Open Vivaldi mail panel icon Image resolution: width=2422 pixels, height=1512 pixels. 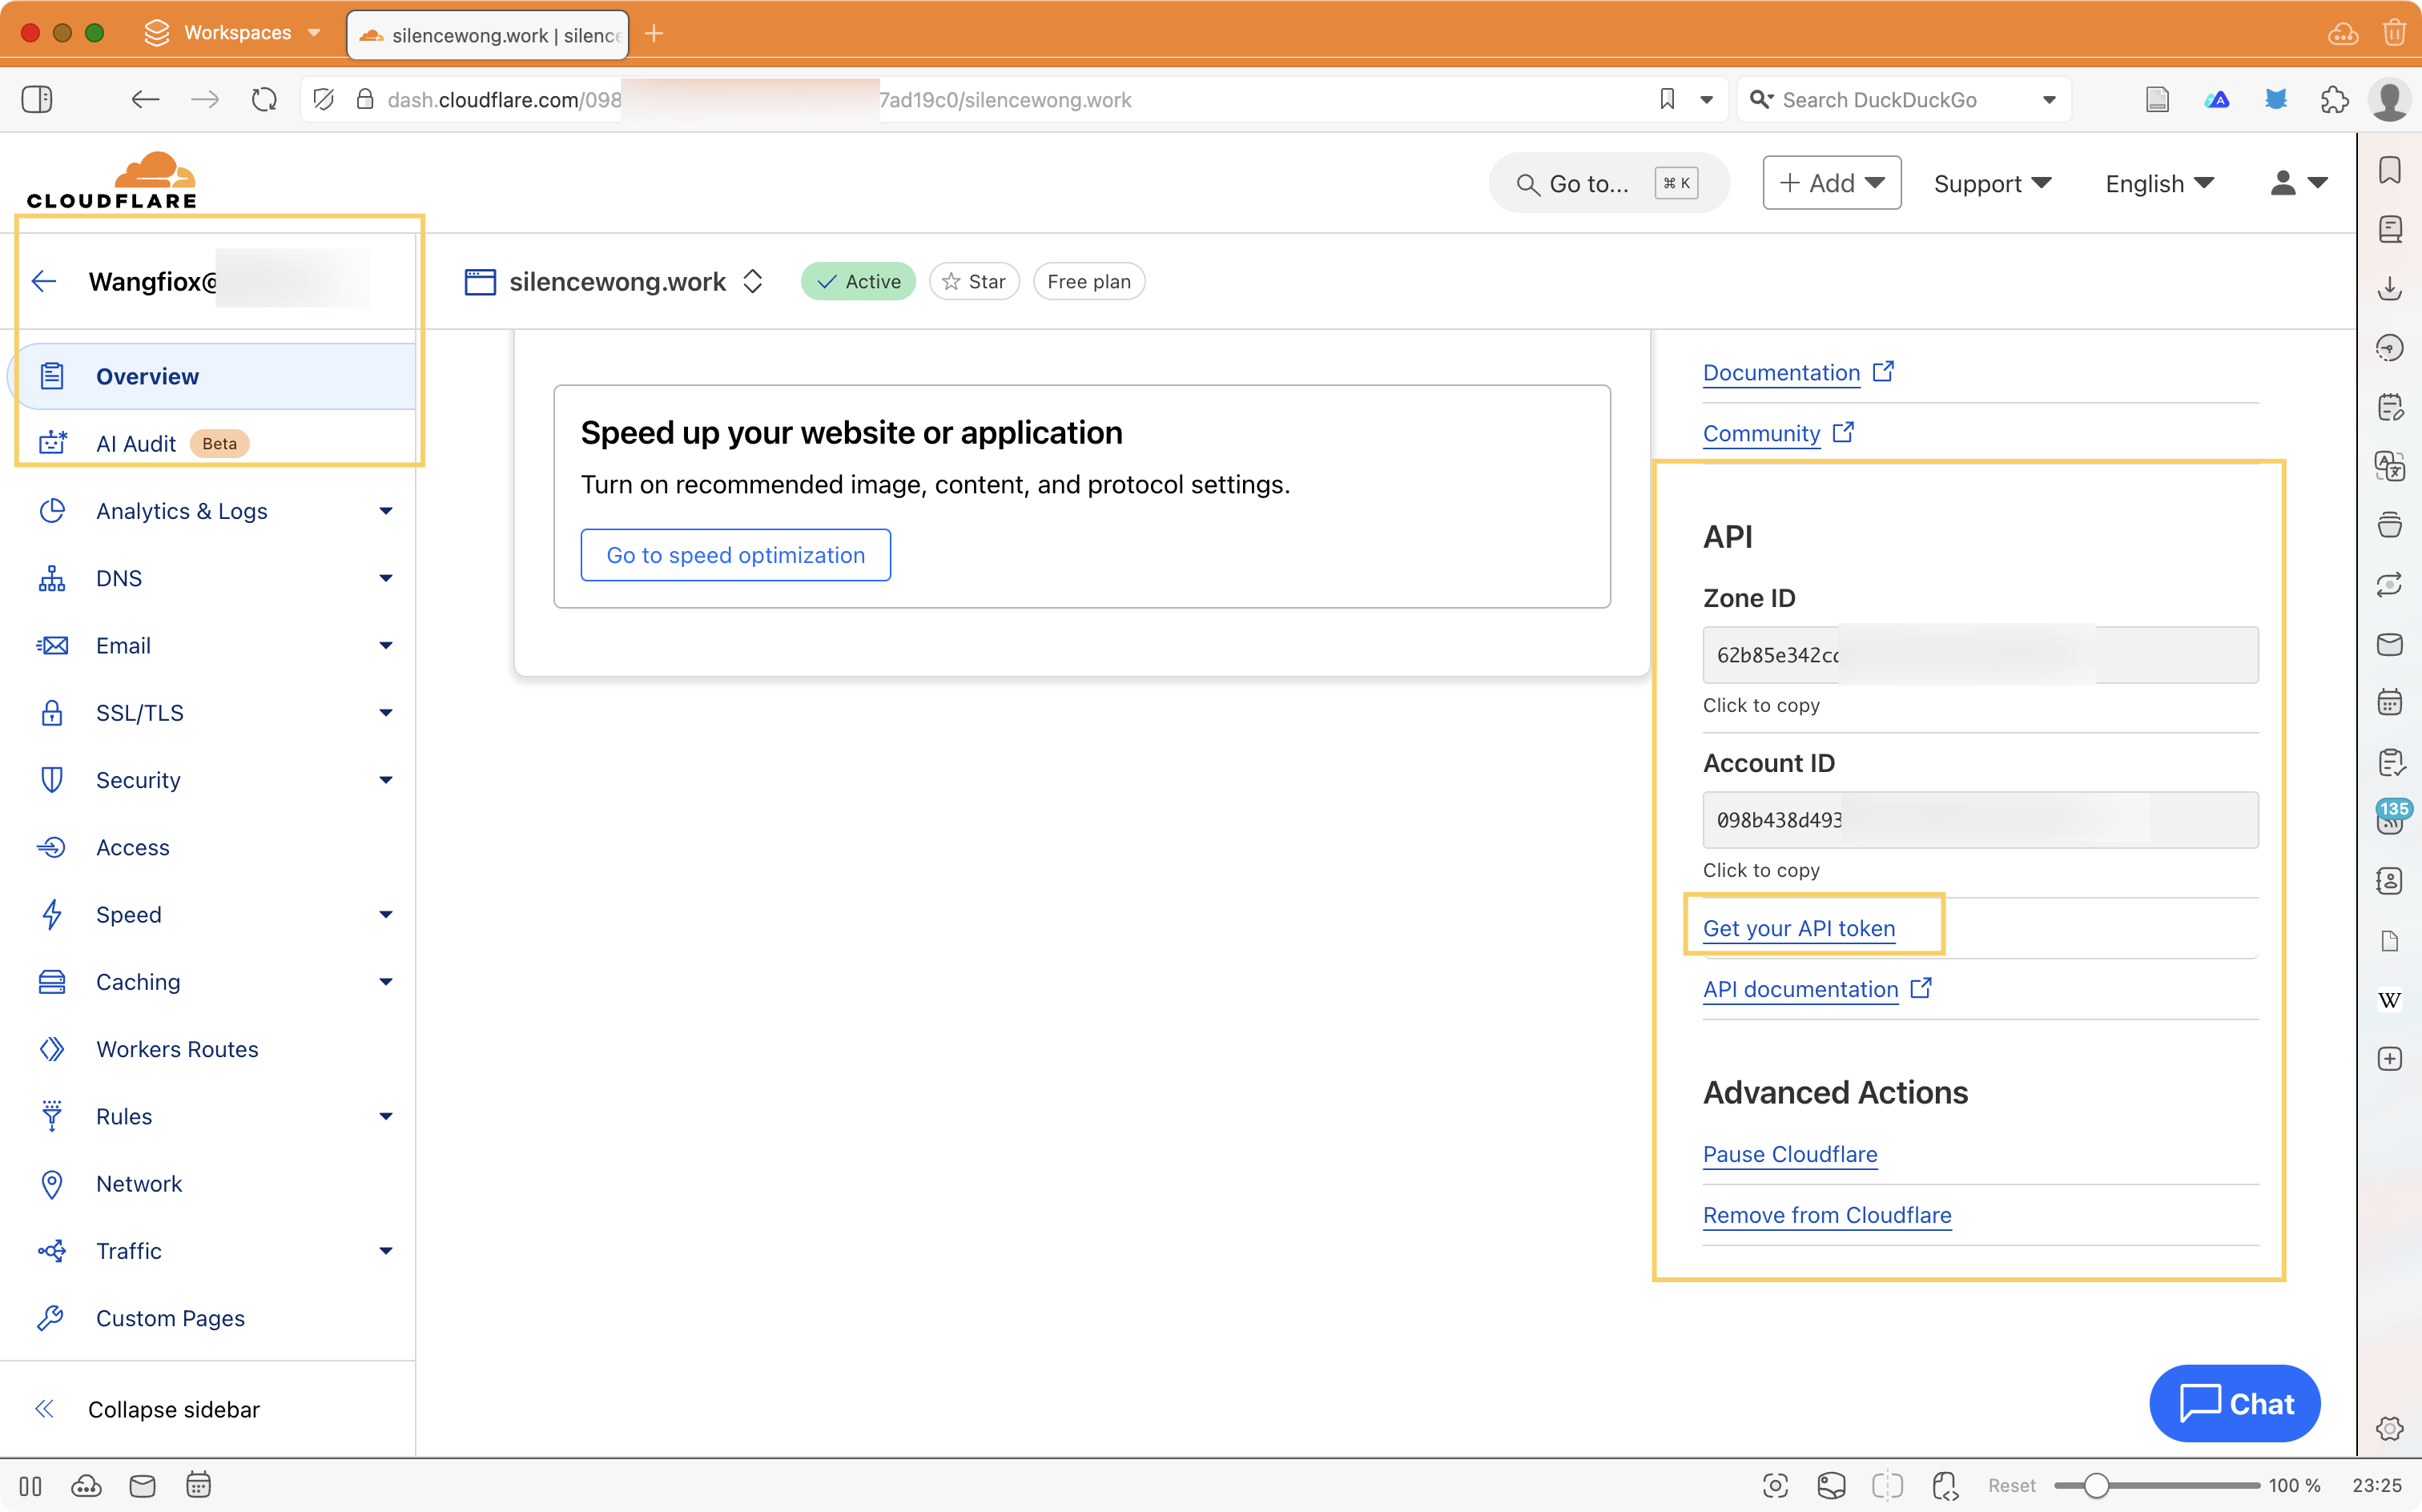pos(2389,644)
